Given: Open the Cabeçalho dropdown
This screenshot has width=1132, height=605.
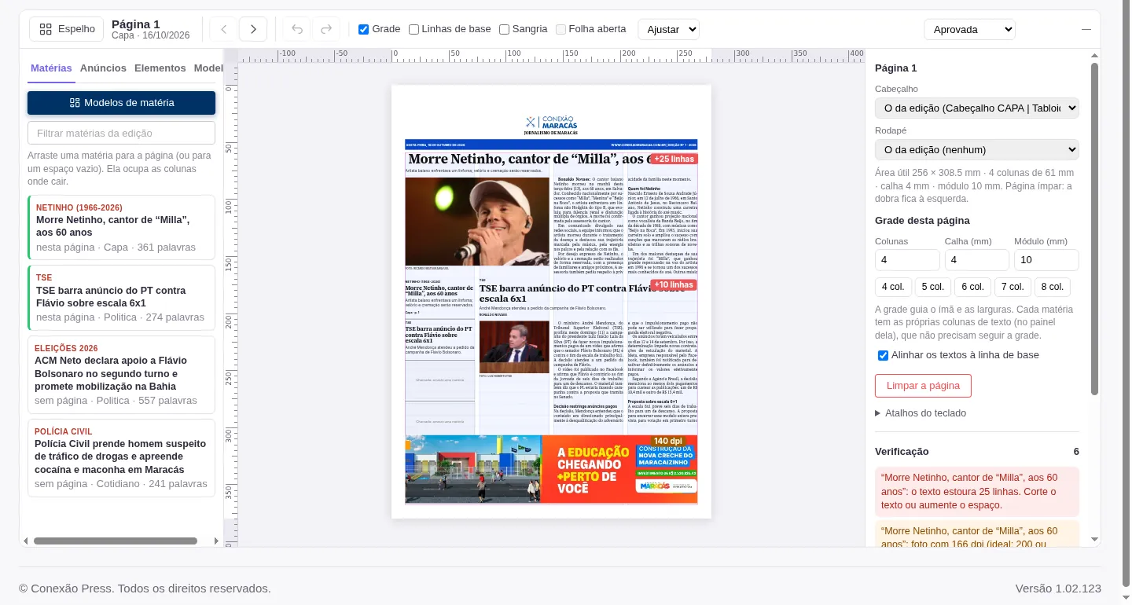Looking at the screenshot, I should pyautogui.click(x=976, y=108).
